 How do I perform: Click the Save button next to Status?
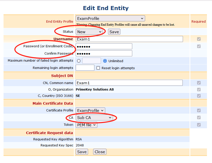pos(114,32)
